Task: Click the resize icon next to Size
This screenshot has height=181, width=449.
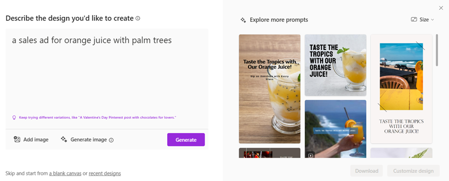Action: (x=414, y=19)
